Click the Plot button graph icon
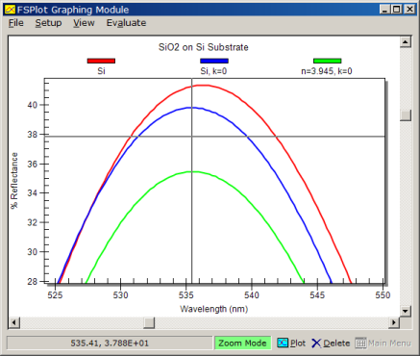Image resolution: width=420 pixels, height=356 pixels. (283, 343)
